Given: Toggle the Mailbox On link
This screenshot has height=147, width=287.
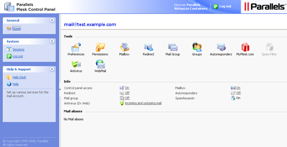Looking at the screenshot, I should coord(238,88).
